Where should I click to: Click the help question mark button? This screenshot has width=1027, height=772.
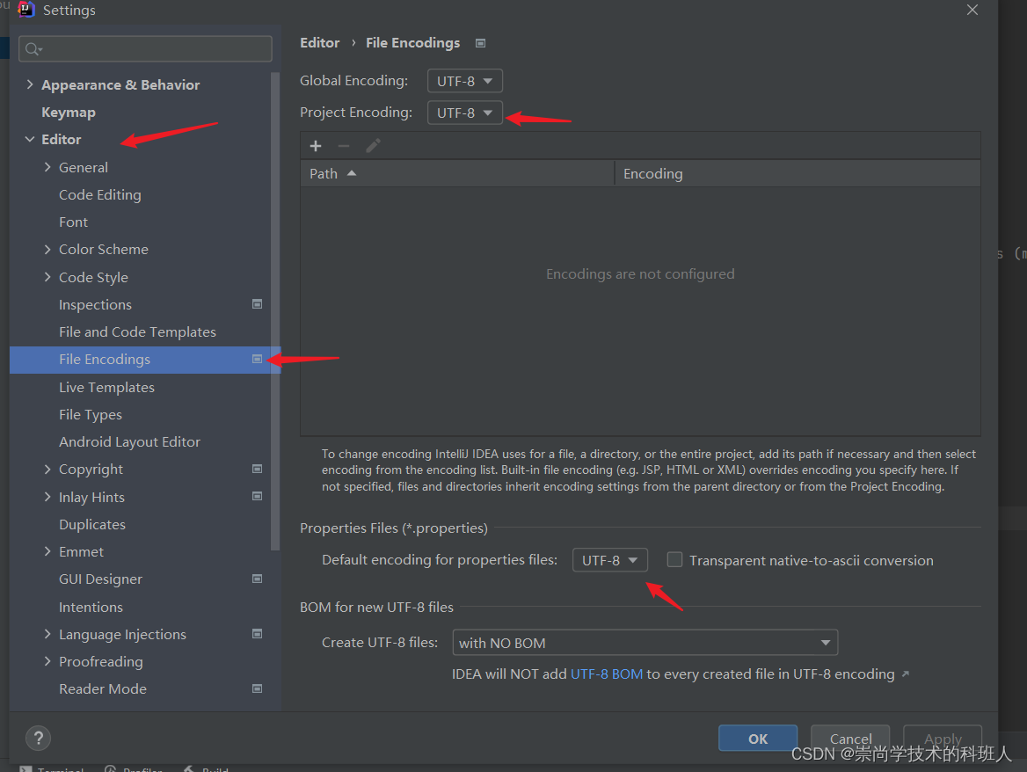pyautogui.click(x=38, y=739)
